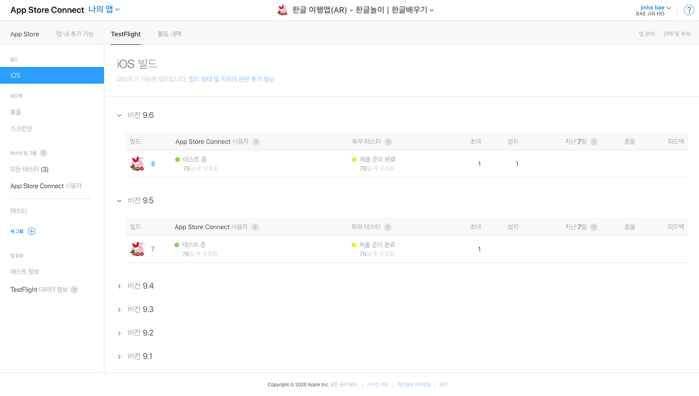Click the 제출 준비 완료 status for build 8
Viewport: 699px width, 396px height.
[x=377, y=159]
